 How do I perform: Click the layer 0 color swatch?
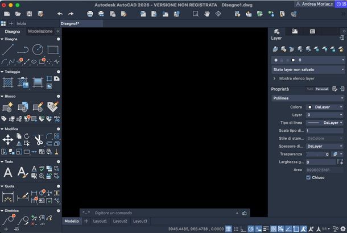[x=293, y=60]
